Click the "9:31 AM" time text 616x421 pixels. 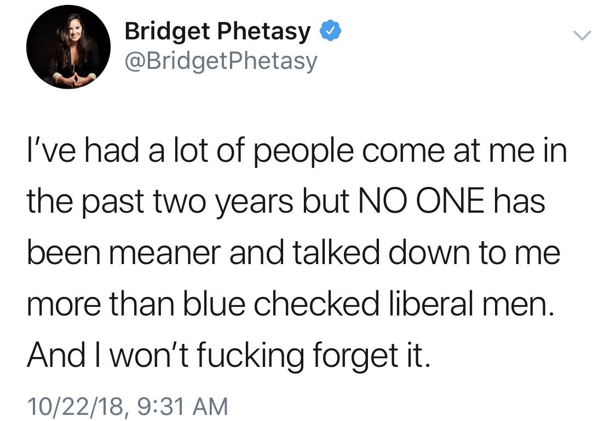183,406
